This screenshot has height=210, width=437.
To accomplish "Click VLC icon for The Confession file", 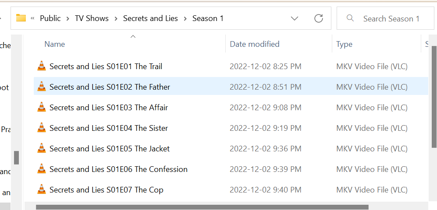I will 42,169.
